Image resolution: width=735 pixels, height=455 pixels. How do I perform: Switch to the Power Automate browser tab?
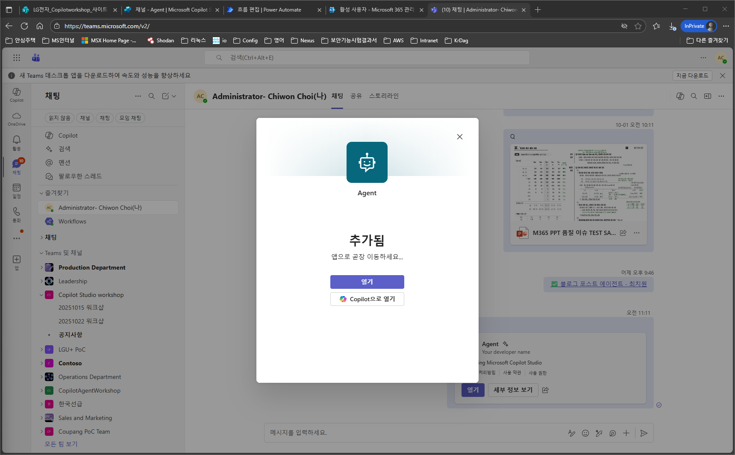coord(274,10)
